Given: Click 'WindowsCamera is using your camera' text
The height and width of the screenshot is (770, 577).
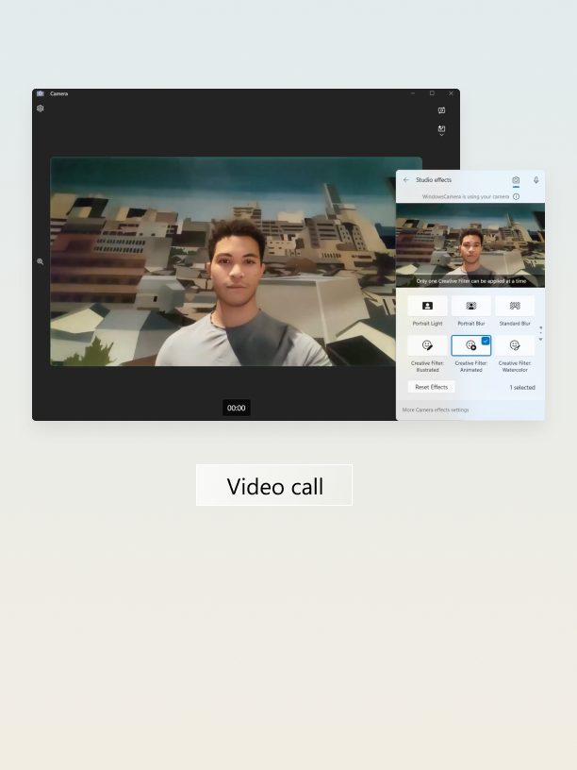Looking at the screenshot, I should [x=466, y=196].
